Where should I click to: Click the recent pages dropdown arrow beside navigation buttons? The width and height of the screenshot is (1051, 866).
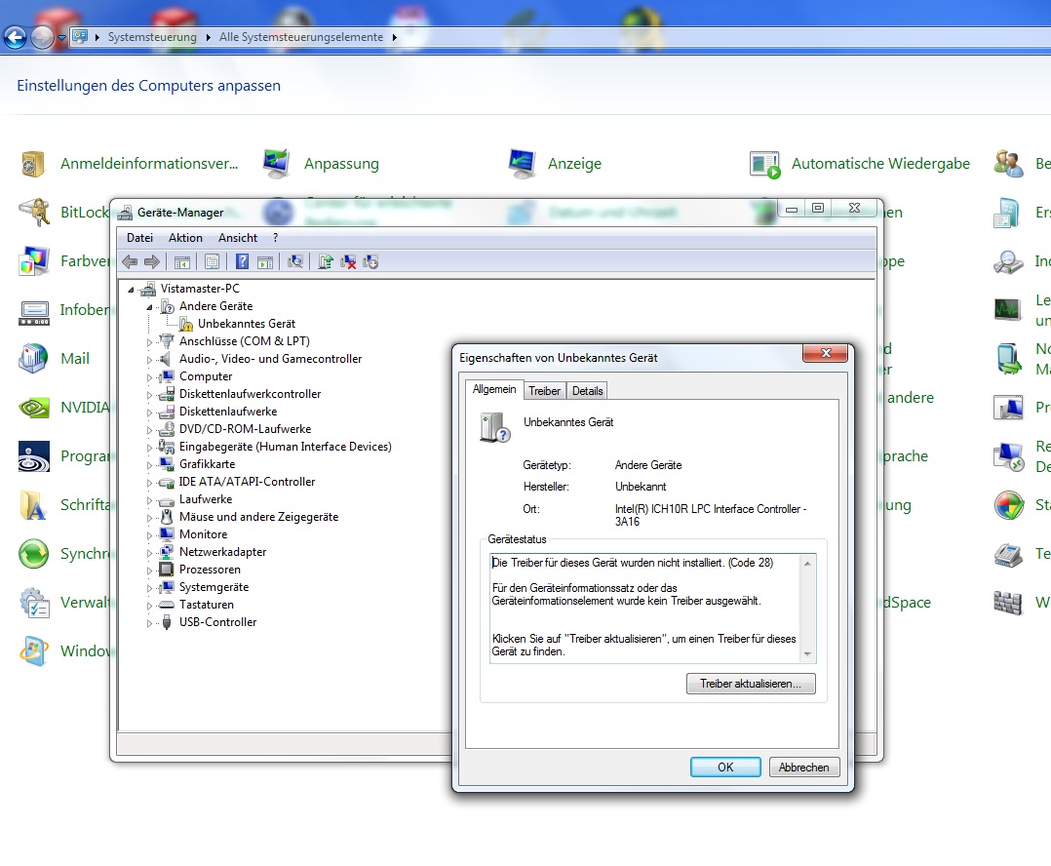click(x=61, y=37)
